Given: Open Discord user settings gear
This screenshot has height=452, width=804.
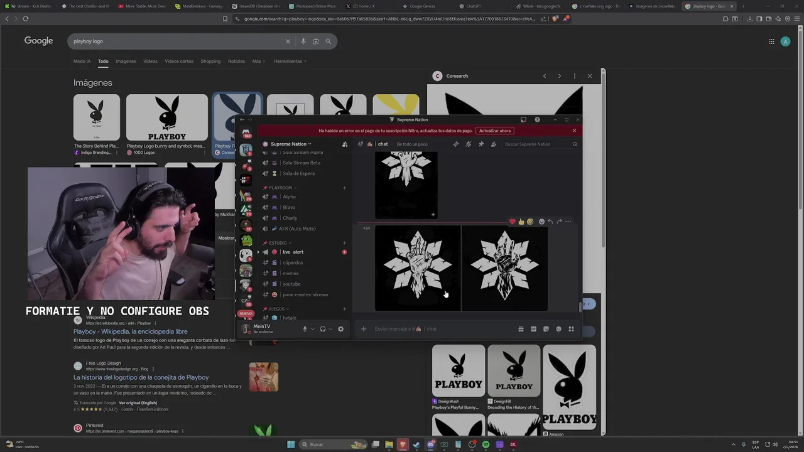Looking at the screenshot, I should (340, 329).
